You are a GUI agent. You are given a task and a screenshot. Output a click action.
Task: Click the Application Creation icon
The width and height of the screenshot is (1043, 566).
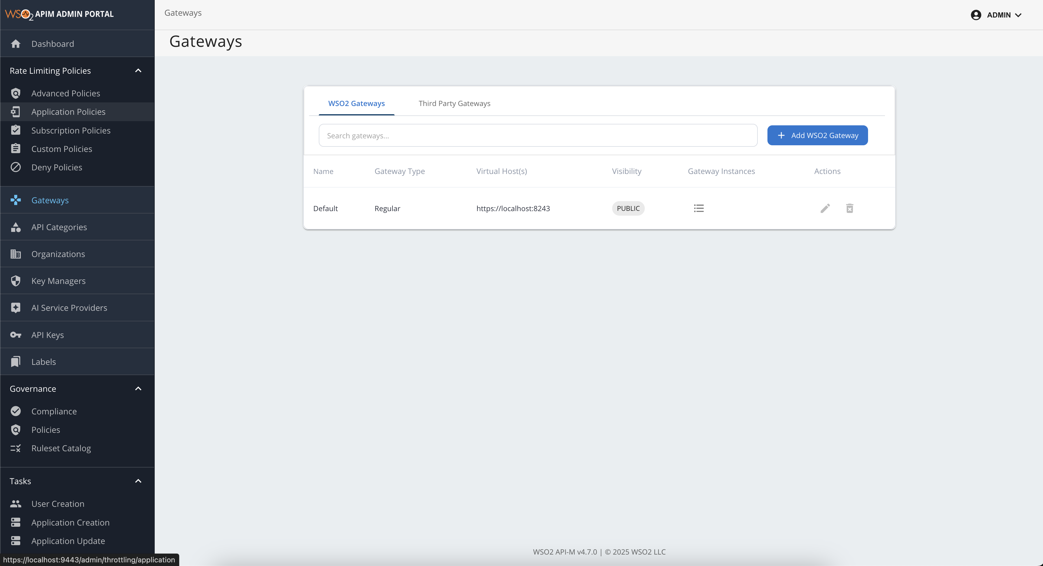click(x=15, y=522)
